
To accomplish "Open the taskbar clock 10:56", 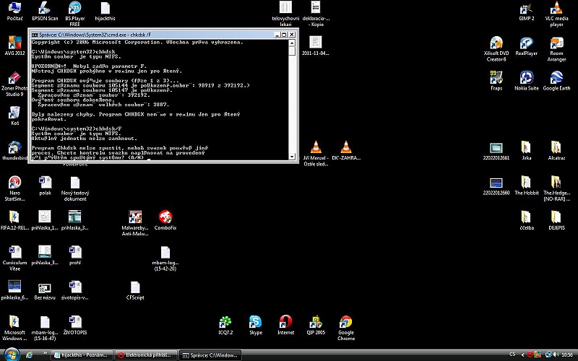I will (x=567, y=355).
